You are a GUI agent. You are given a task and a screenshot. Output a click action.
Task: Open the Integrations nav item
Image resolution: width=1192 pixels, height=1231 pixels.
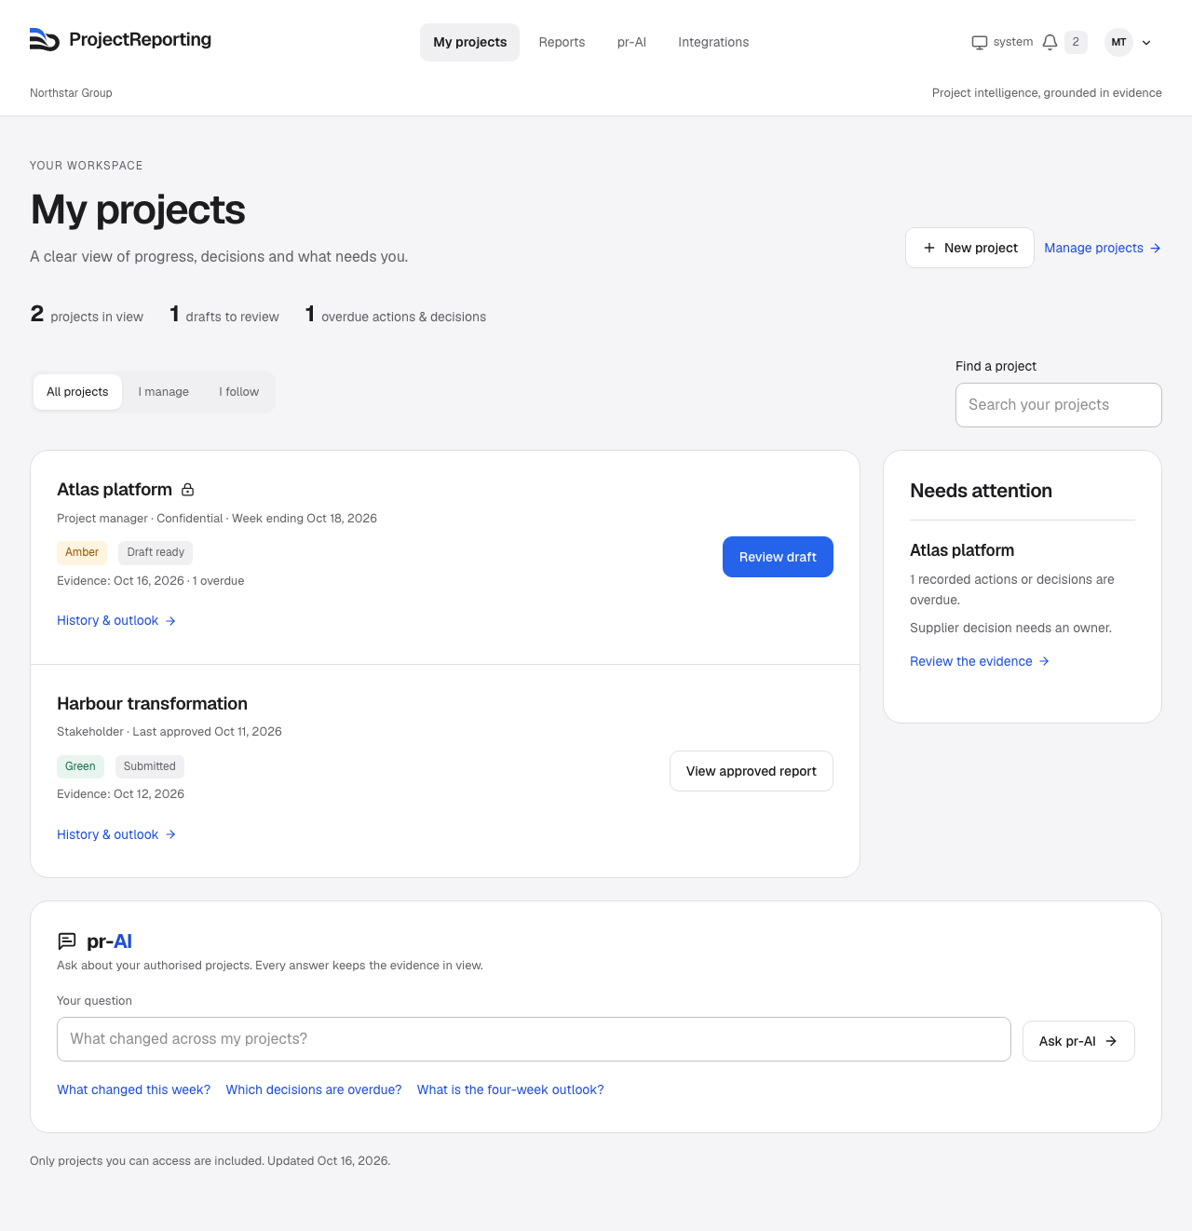713,42
